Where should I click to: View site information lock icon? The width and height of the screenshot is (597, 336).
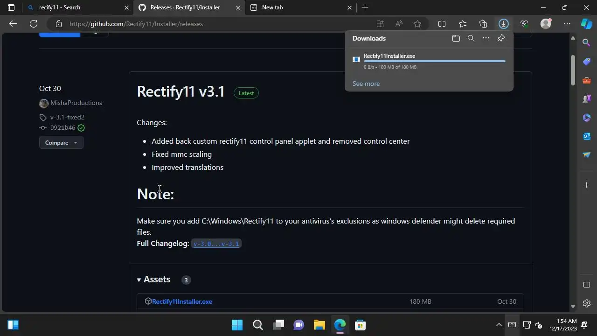[x=58, y=24]
